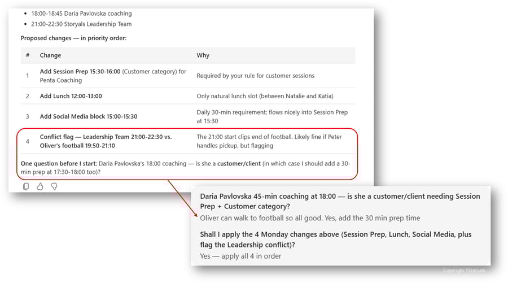Click the 'Copyright ©Storyals' text

tap(463, 271)
